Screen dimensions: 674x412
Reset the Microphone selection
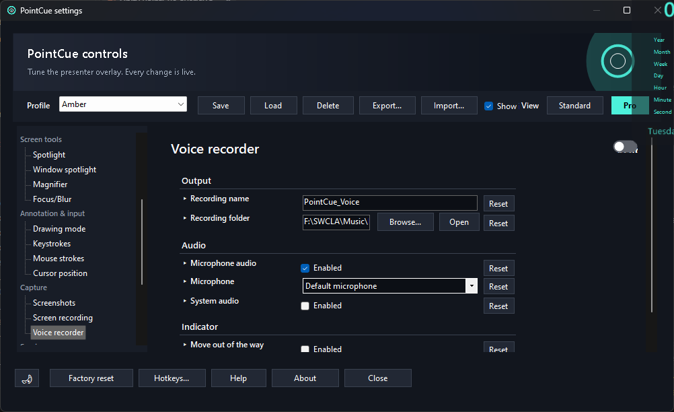[498, 286]
